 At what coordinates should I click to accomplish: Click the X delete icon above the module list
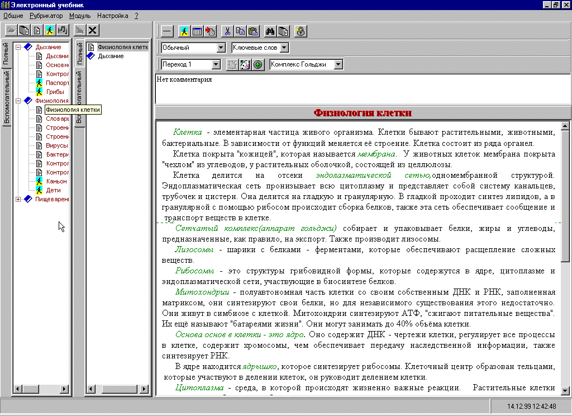click(x=92, y=30)
